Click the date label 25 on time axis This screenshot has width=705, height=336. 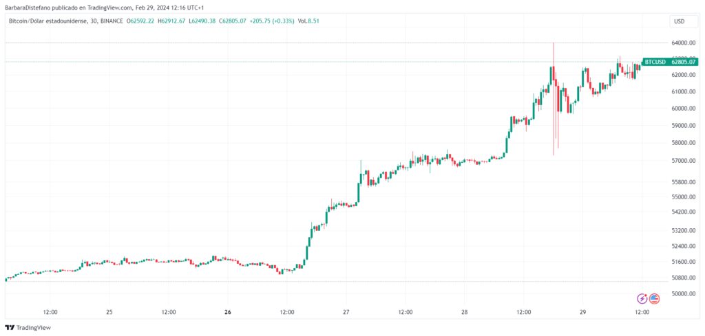point(109,311)
